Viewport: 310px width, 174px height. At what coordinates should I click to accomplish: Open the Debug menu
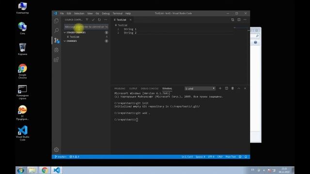[106, 14]
